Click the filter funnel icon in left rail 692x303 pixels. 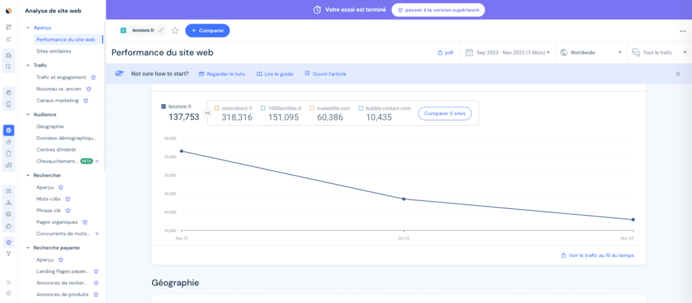click(9, 254)
